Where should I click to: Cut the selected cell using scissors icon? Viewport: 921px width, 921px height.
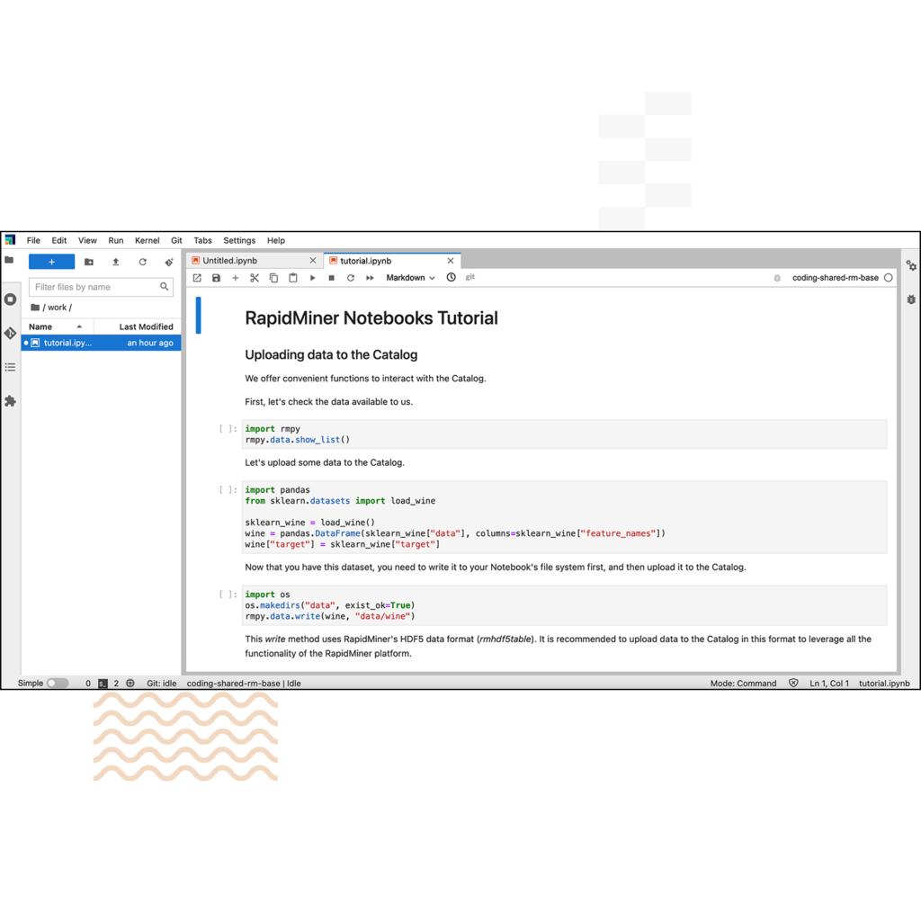255,278
